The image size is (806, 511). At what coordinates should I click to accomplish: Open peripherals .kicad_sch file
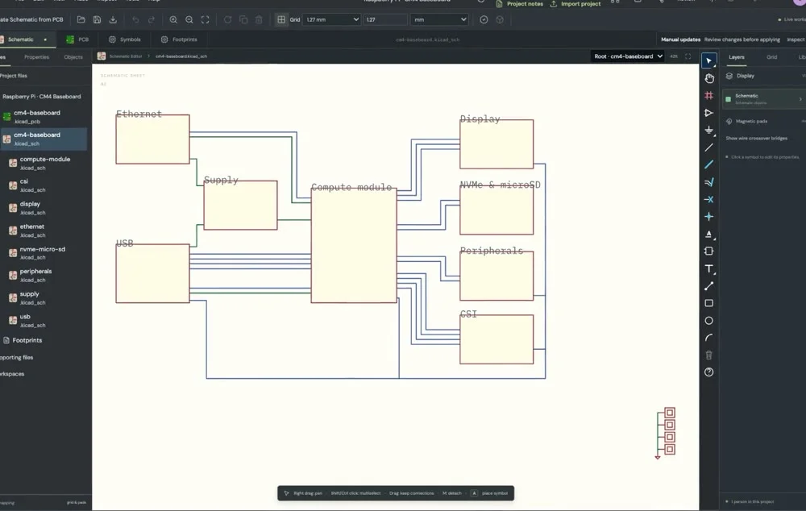(35, 275)
